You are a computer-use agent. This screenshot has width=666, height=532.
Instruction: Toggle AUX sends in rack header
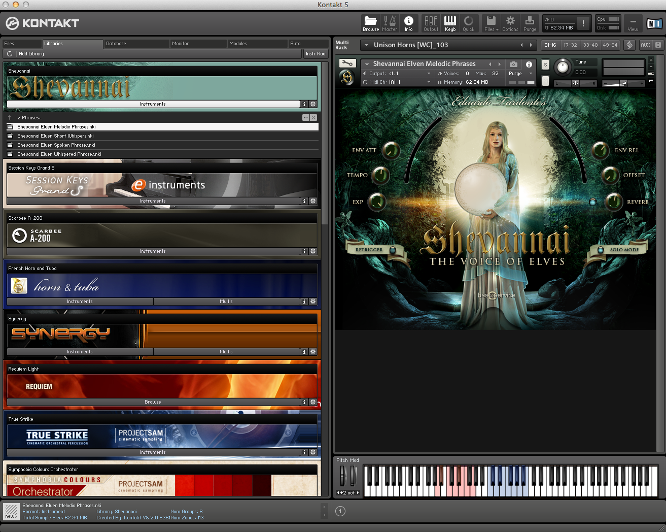click(x=645, y=45)
